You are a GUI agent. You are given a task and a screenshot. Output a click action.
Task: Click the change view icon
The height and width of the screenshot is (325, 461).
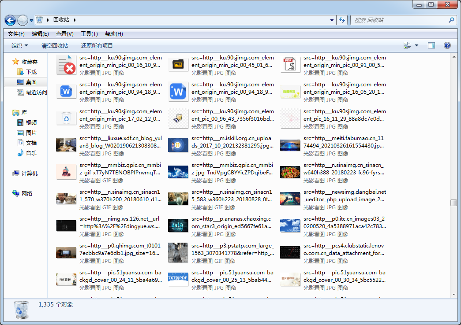click(x=407, y=45)
